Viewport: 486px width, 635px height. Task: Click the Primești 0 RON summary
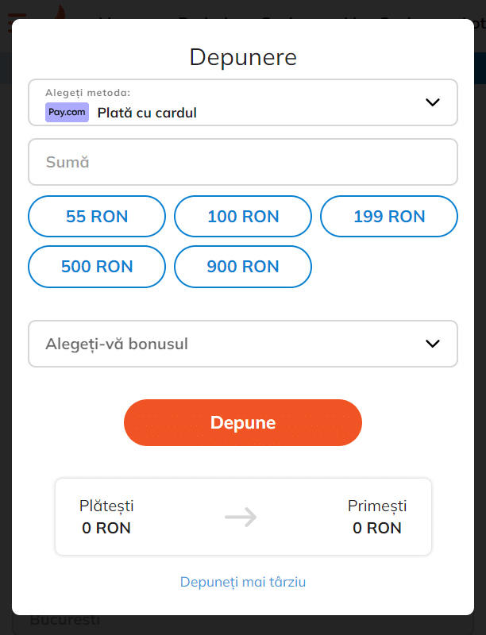377,517
